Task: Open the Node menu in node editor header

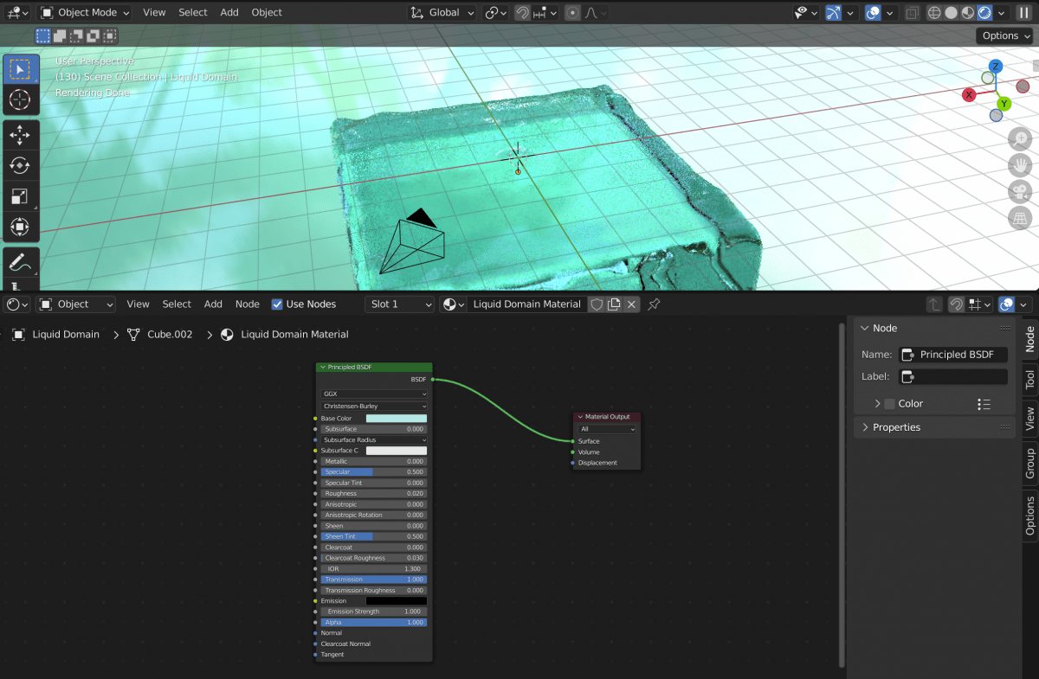Action: pos(248,304)
